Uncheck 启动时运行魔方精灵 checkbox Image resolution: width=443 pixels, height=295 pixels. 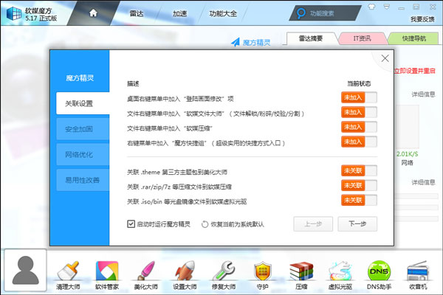tap(131, 223)
